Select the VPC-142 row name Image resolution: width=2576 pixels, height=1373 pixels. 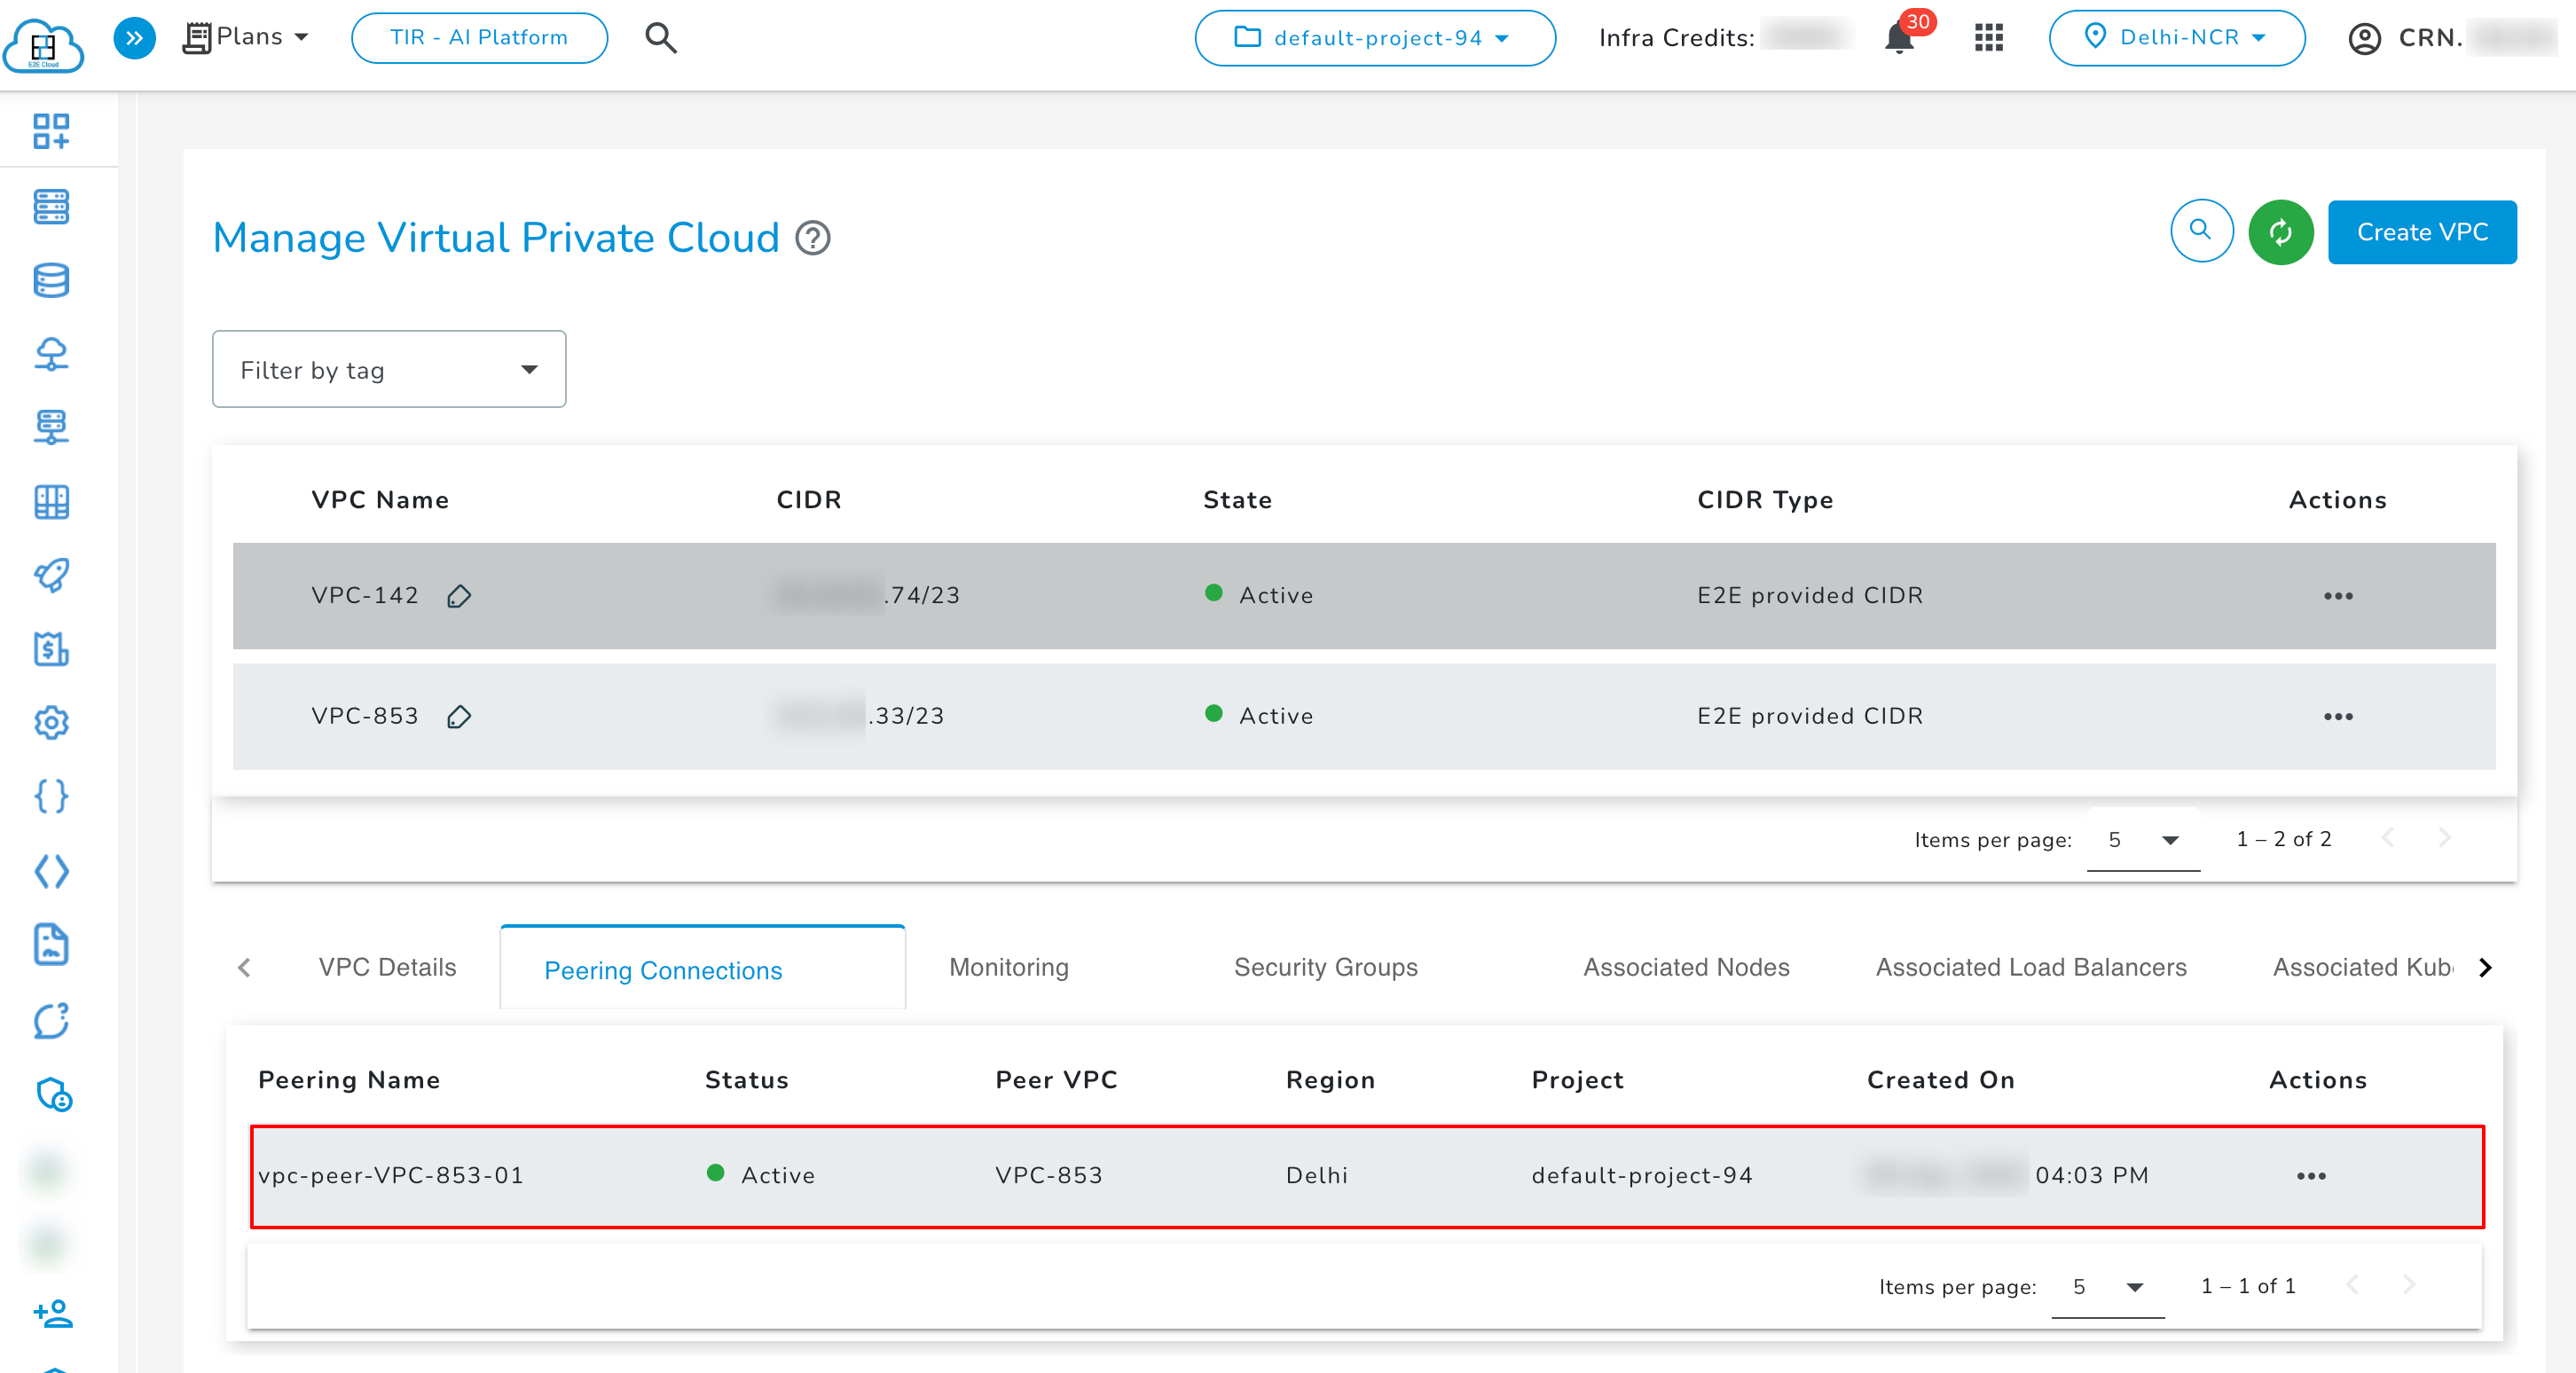(x=365, y=595)
